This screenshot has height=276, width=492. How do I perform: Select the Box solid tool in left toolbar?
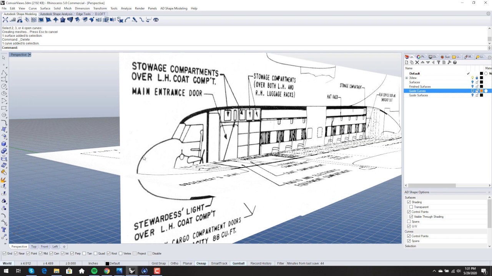tap(4, 144)
